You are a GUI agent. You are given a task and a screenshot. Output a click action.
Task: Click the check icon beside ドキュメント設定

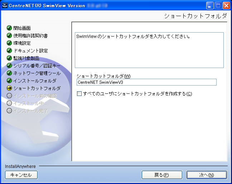(x=9, y=50)
